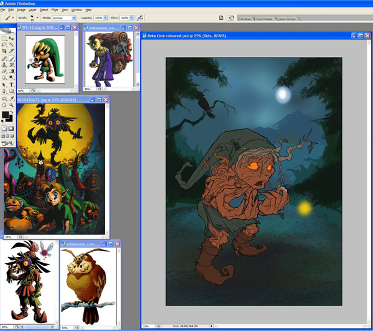Select the Shape tool

tap(11, 91)
